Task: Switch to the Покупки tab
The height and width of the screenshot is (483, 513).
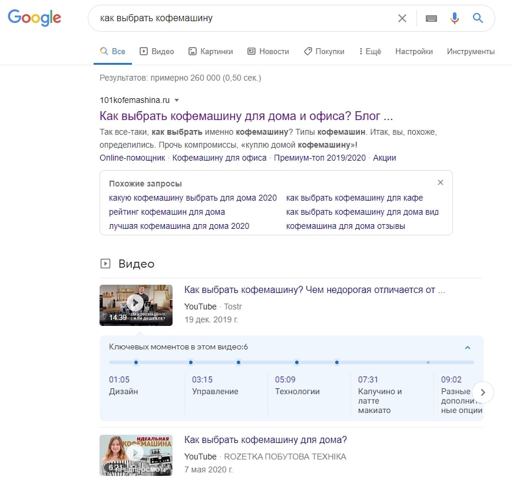Action: [324, 51]
